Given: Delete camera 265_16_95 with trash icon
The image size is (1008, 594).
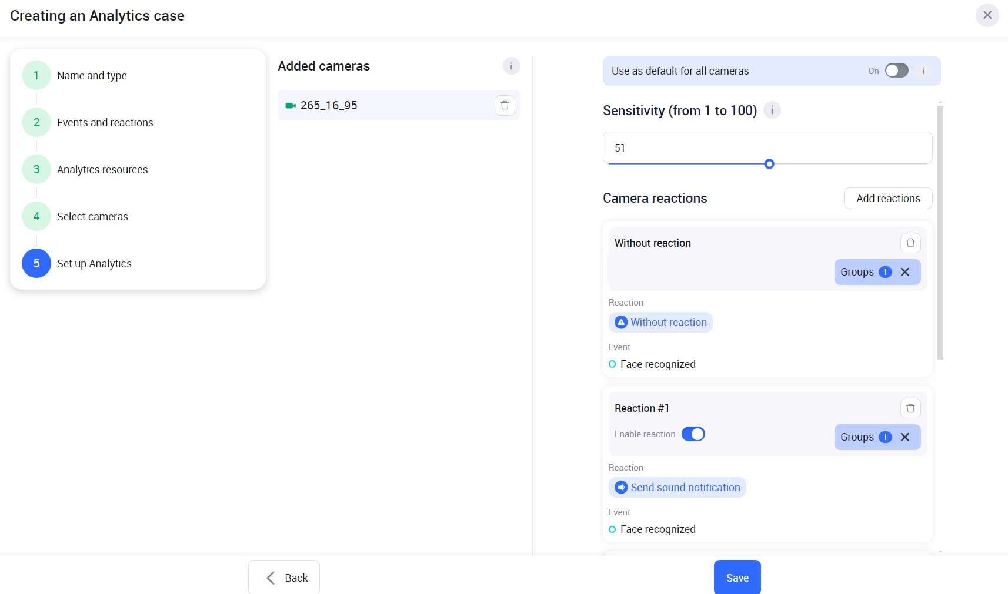Looking at the screenshot, I should click(x=504, y=105).
